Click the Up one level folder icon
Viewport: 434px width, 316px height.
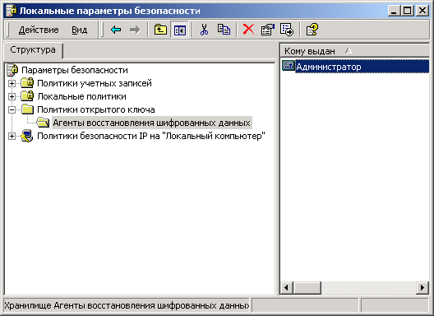[x=160, y=30]
